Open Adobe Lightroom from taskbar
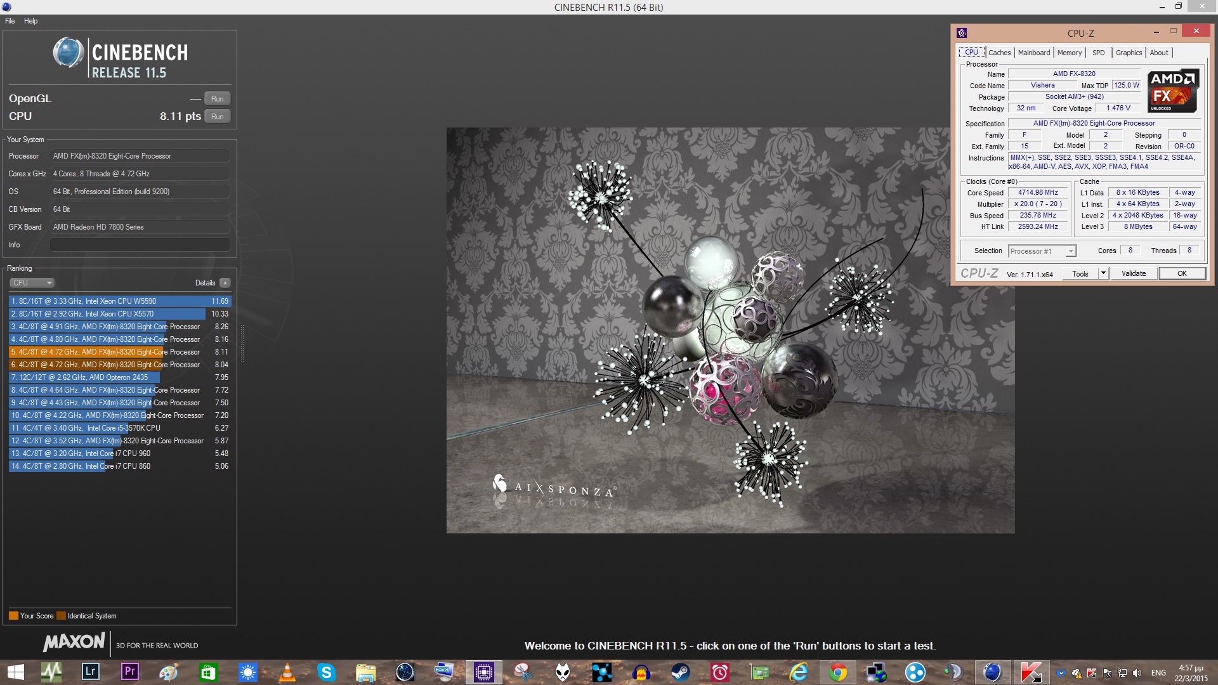1218x685 pixels. (91, 672)
